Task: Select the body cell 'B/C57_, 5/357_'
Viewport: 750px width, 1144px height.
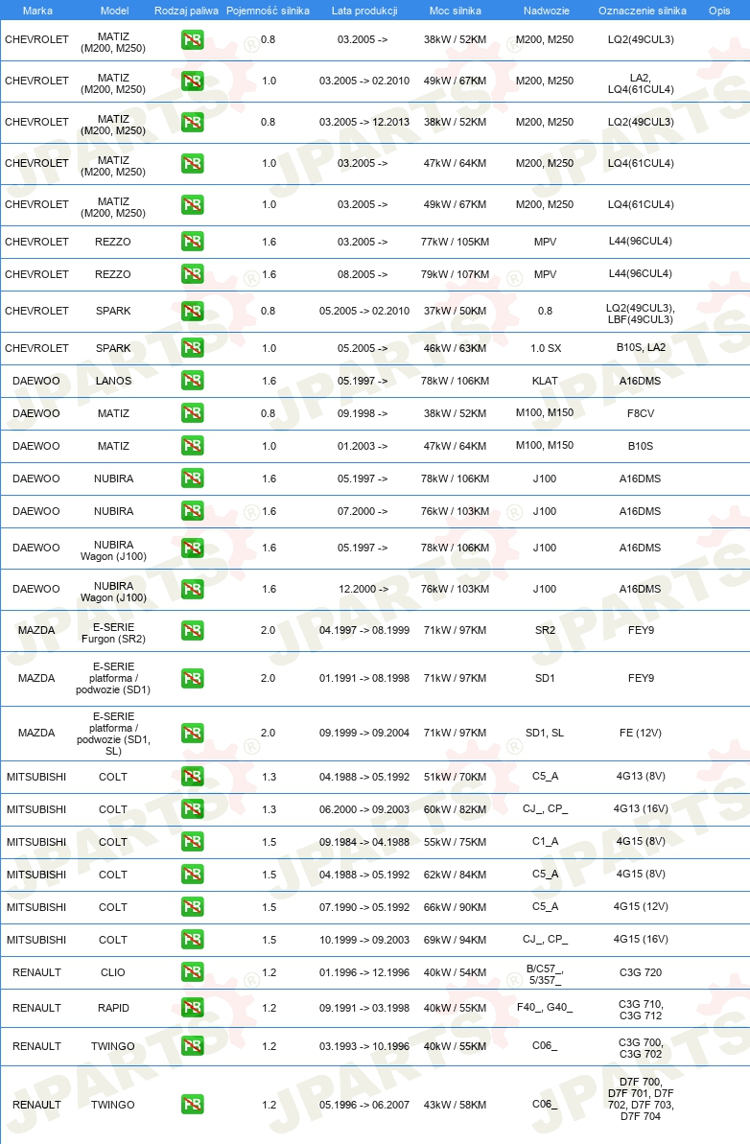Action: [545, 974]
